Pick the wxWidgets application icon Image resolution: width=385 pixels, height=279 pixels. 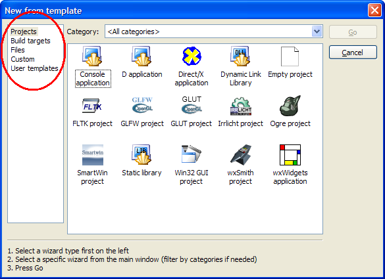[290, 155]
